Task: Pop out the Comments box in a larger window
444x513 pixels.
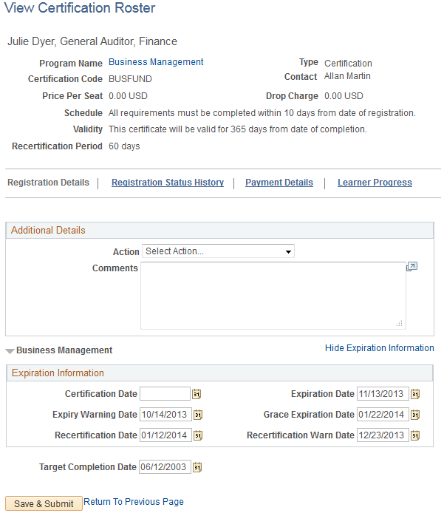Action: (411, 267)
